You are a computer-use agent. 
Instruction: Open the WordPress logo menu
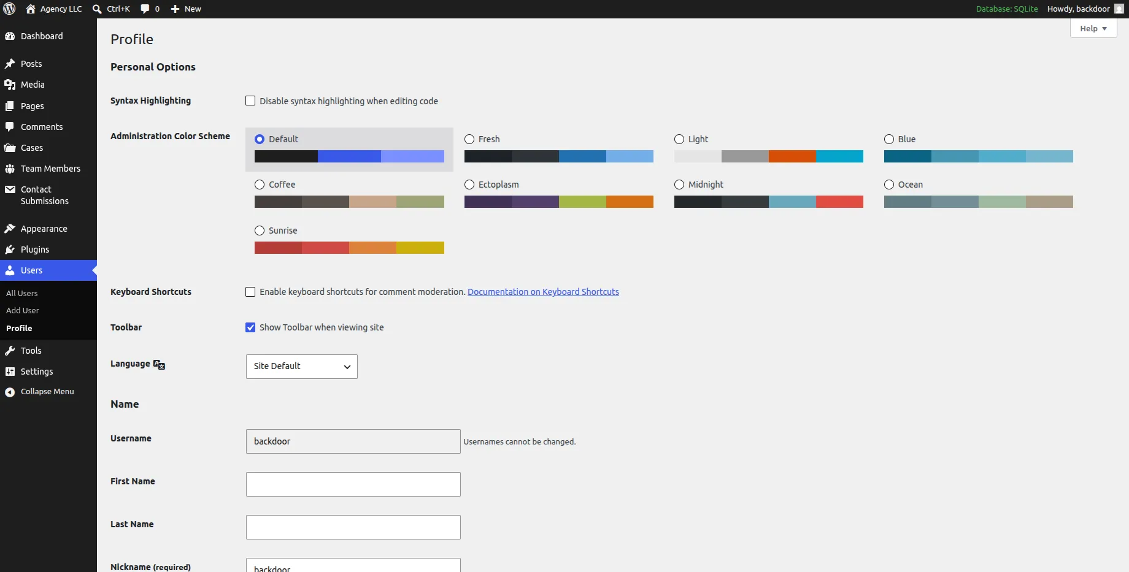pyautogui.click(x=9, y=9)
